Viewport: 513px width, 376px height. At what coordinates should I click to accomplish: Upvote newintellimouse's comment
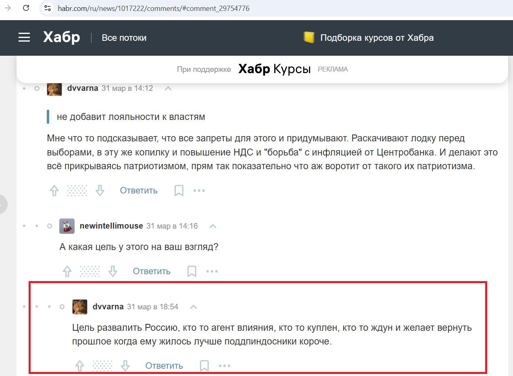[67, 271]
